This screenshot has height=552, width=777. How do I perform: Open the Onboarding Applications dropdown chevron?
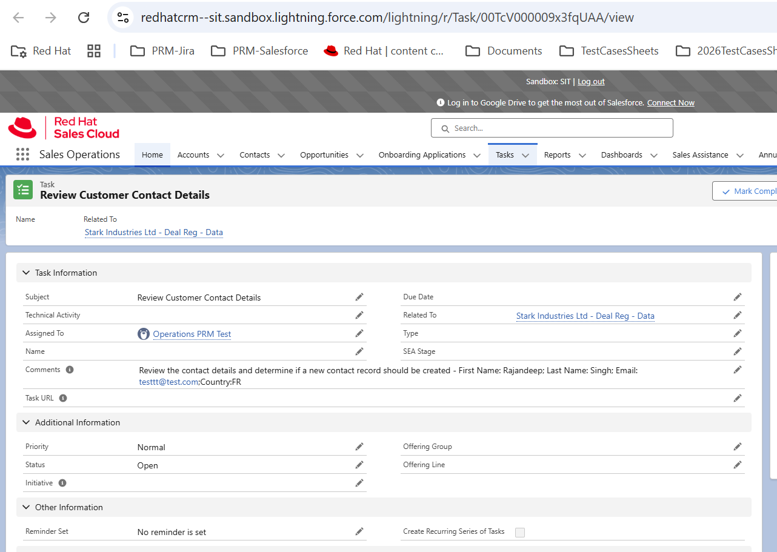(477, 155)
